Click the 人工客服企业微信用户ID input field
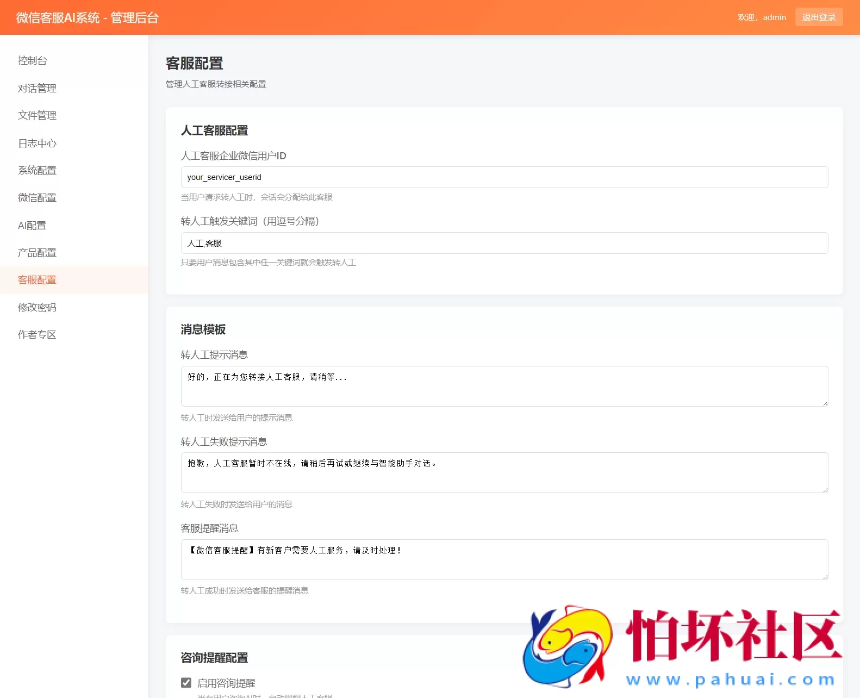Viewport: 860px width, 698px height. click(x=504, y=177)
